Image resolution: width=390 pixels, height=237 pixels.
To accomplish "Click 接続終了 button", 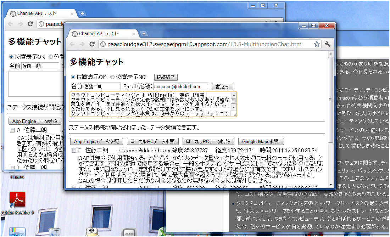I will [166, 77].
